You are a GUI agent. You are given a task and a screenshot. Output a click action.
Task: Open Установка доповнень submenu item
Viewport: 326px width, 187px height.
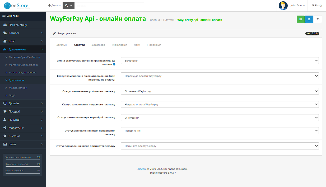click(23, 72)
